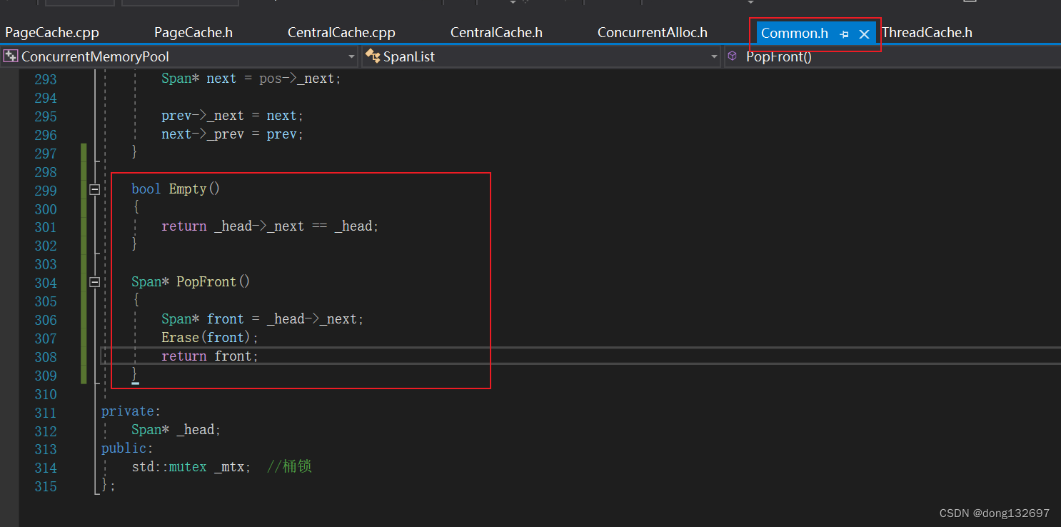
Task: Pin the Common.h tab
Action: point(844,34)
